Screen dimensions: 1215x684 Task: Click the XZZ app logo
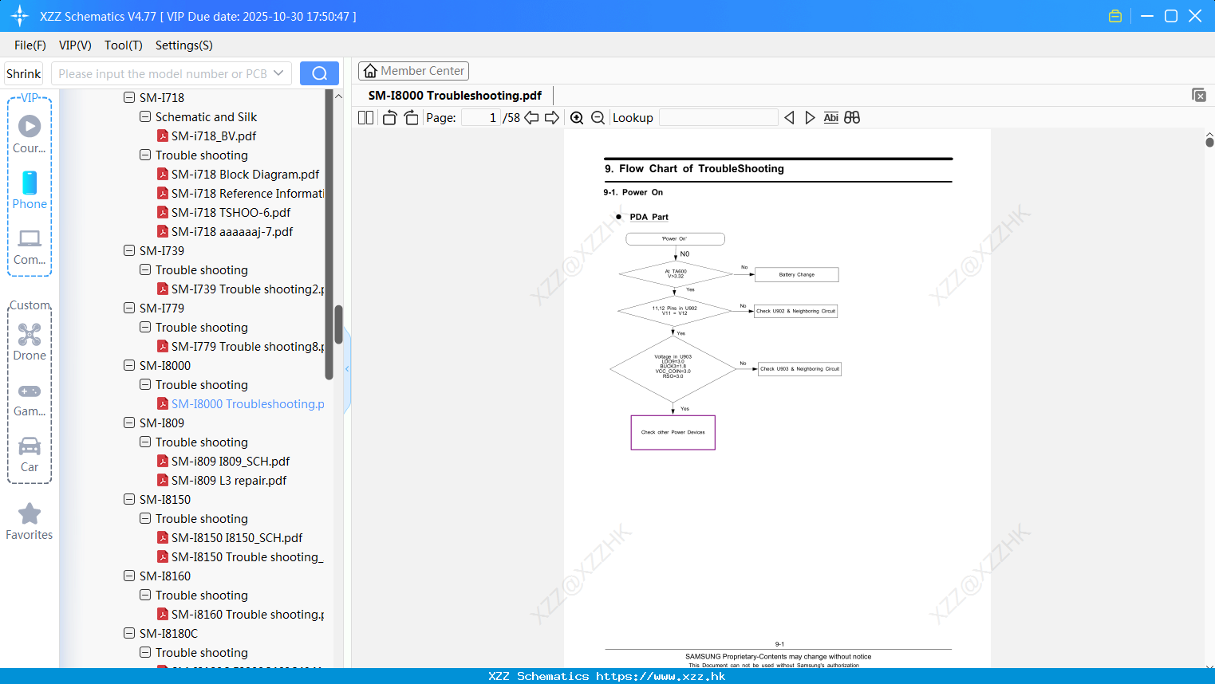point(20,16)
